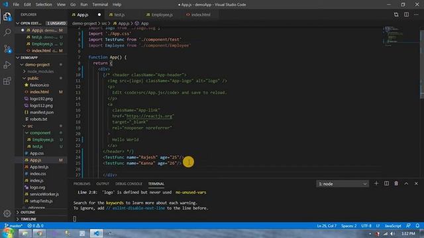Image resolution: width=424 pixels, height=238 pixels.
Task: Show the Problems panel tab
Action: tap(81, 184)
